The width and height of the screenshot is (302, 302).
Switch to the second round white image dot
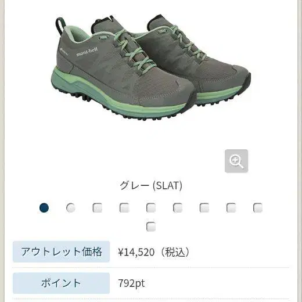pyautogui.click(x=71, y=208)
